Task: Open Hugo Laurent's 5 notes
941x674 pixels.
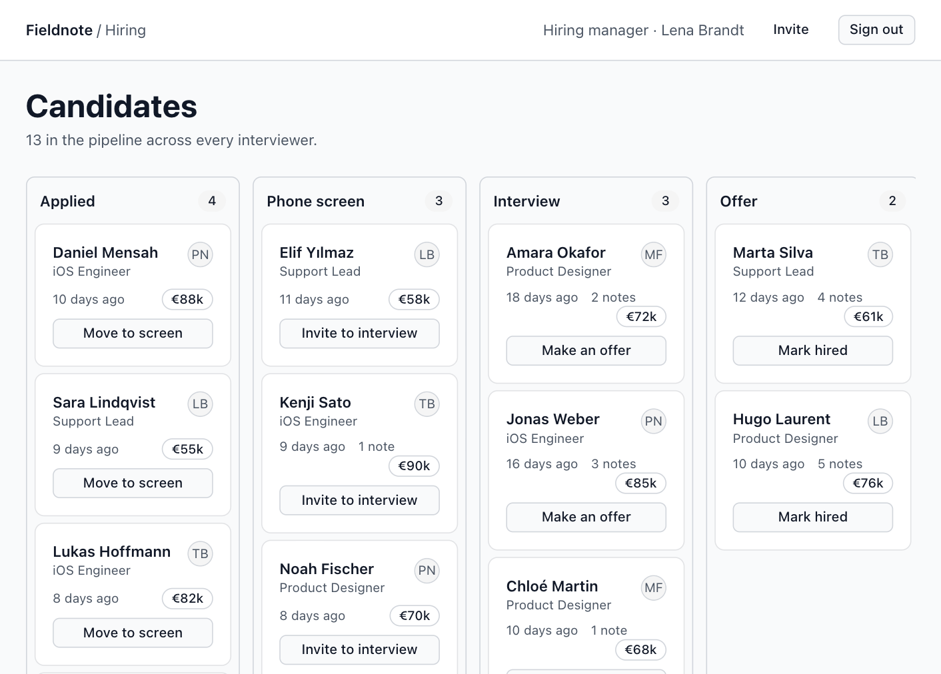Action: click(x=840, y=464)
